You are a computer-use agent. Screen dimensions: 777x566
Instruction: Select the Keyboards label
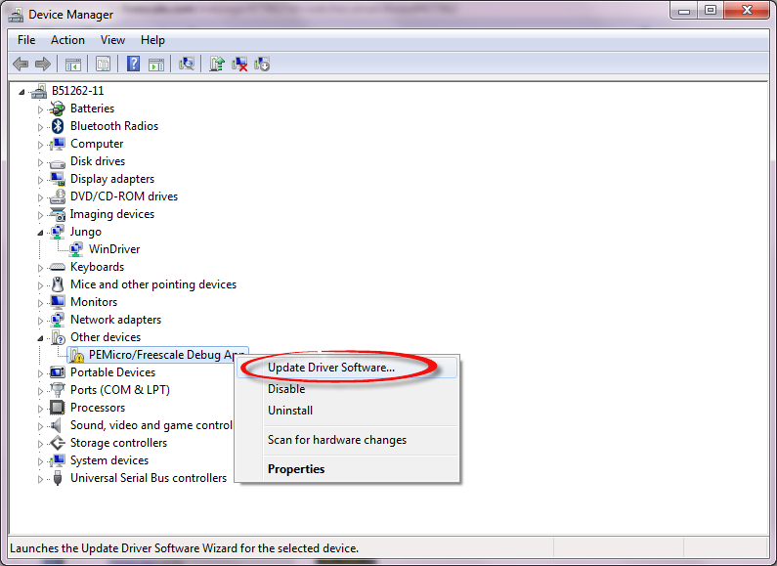(97, 267)
